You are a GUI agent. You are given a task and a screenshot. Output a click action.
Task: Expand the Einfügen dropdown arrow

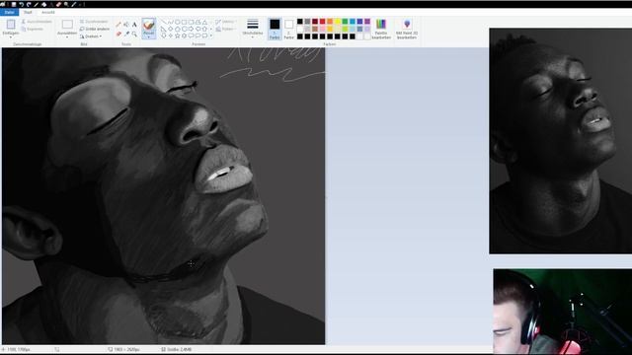11,37
